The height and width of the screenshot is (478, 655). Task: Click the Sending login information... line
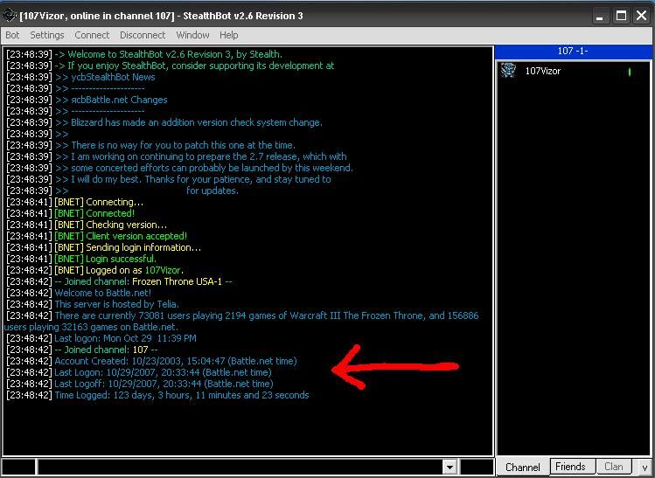(x=104, y=247)
